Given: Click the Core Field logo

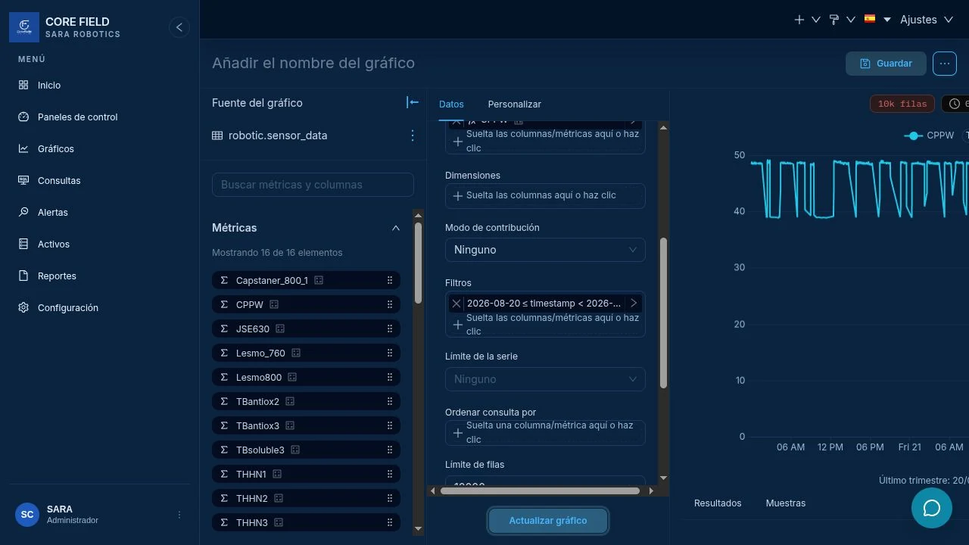Looking at the screenshot, I should (x=24, y=27).
